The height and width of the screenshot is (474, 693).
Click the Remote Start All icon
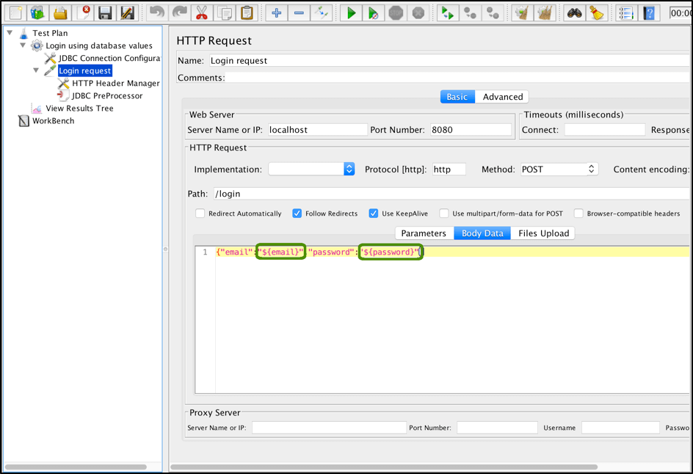click(448, 12)
